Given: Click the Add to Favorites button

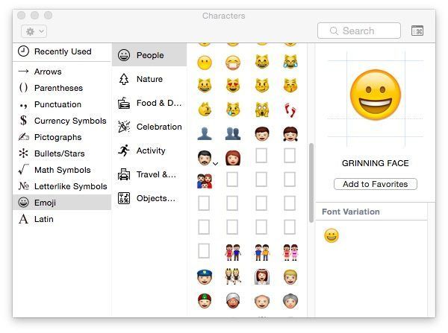Looking at the screenshot, I should click(x=376, y=184).
